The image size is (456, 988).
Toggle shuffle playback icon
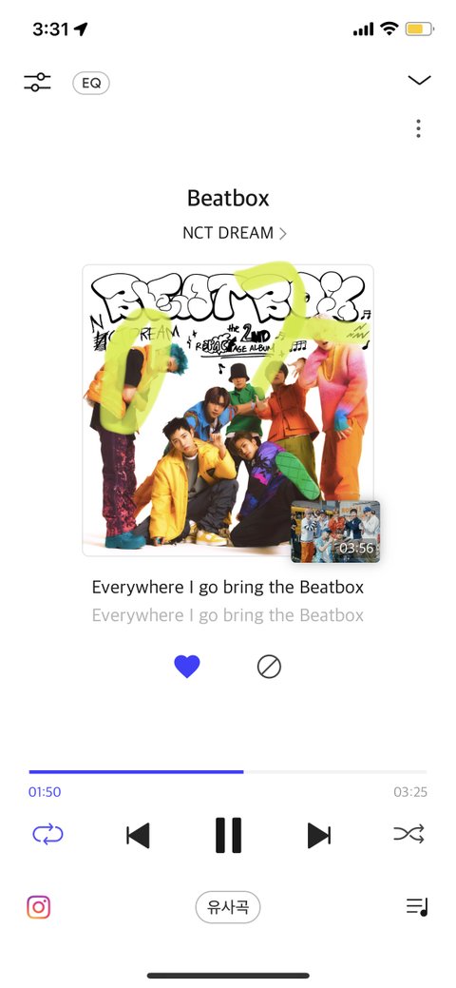point(408,834)
